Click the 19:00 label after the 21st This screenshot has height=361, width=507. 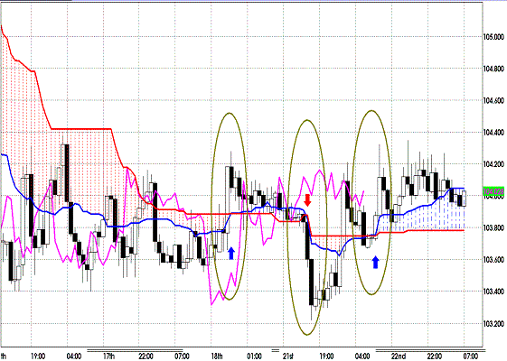[326, 356]
